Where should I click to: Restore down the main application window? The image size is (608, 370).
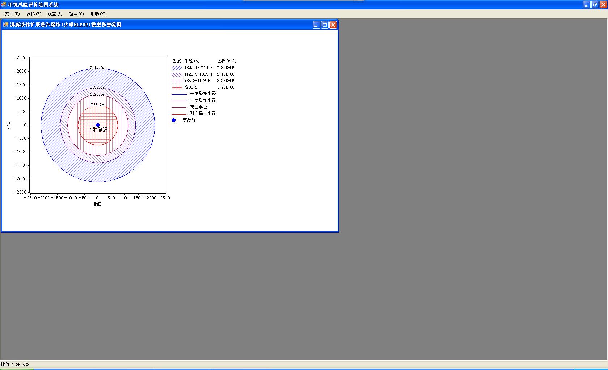595,4
